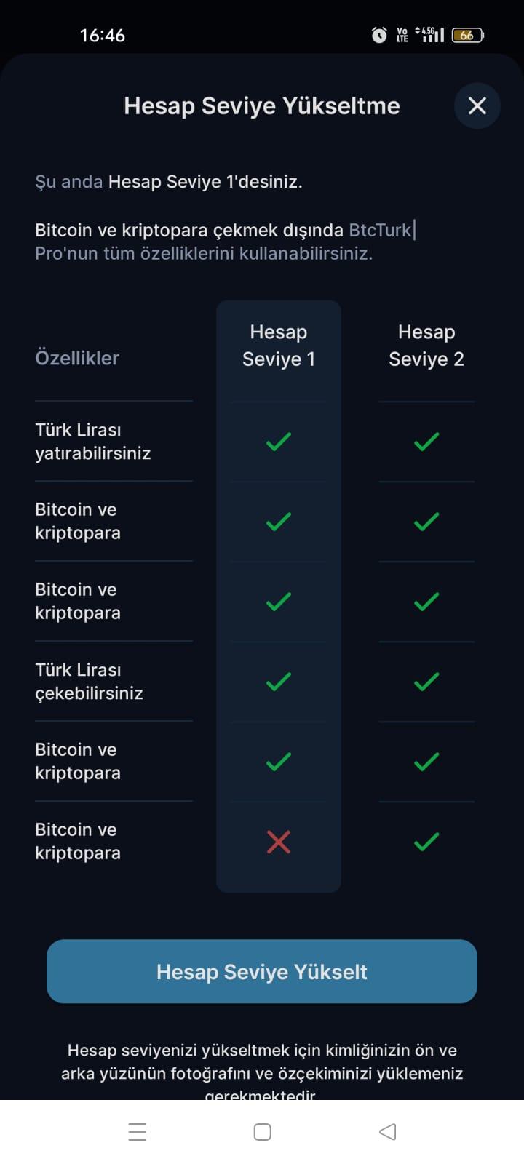
Task: Tap the first Bitcoin ve kriptopara row label
Action: coord(78,521)
